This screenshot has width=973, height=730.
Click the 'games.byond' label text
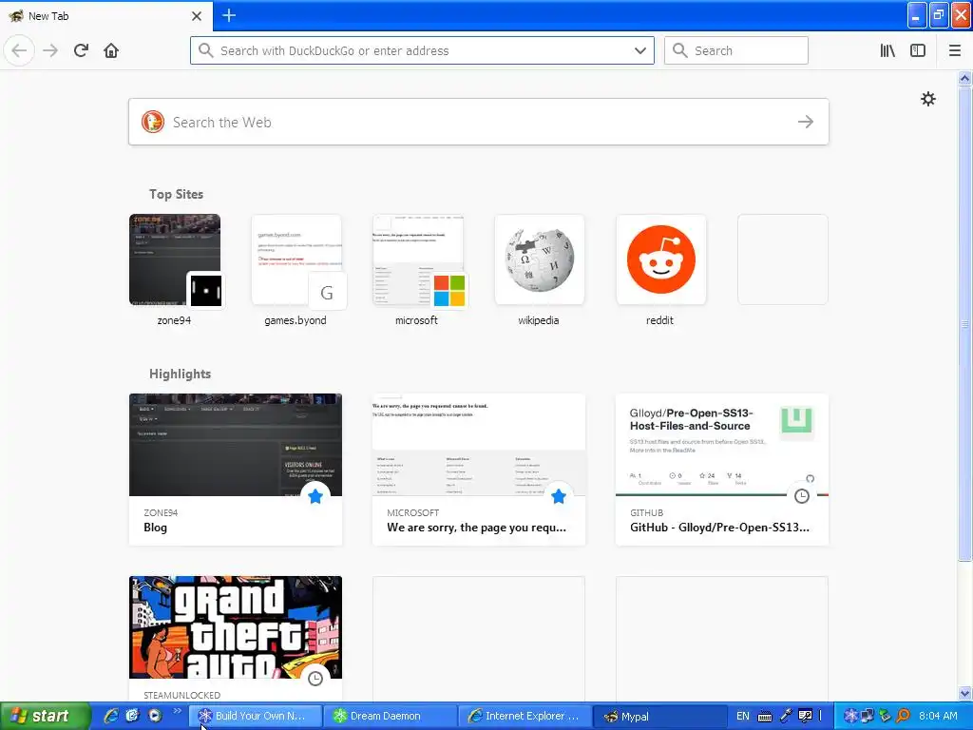coord(296,320)
